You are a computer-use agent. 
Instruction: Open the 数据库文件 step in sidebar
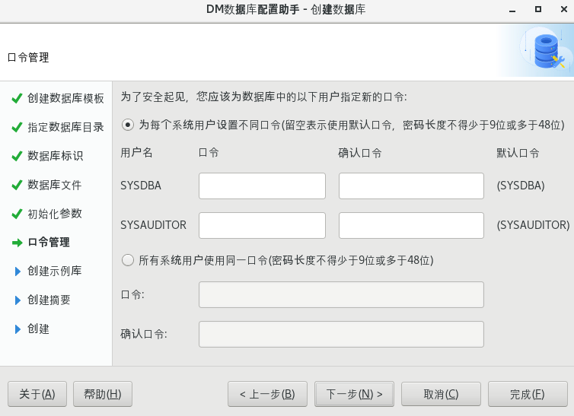click(54, 185)
